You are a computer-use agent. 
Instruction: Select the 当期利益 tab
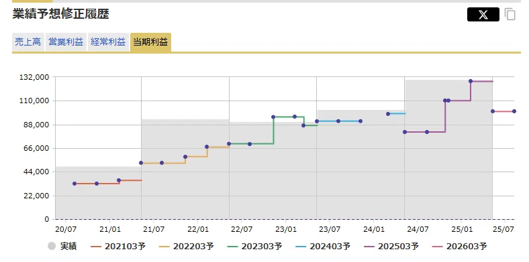click(x=150, y=42)
